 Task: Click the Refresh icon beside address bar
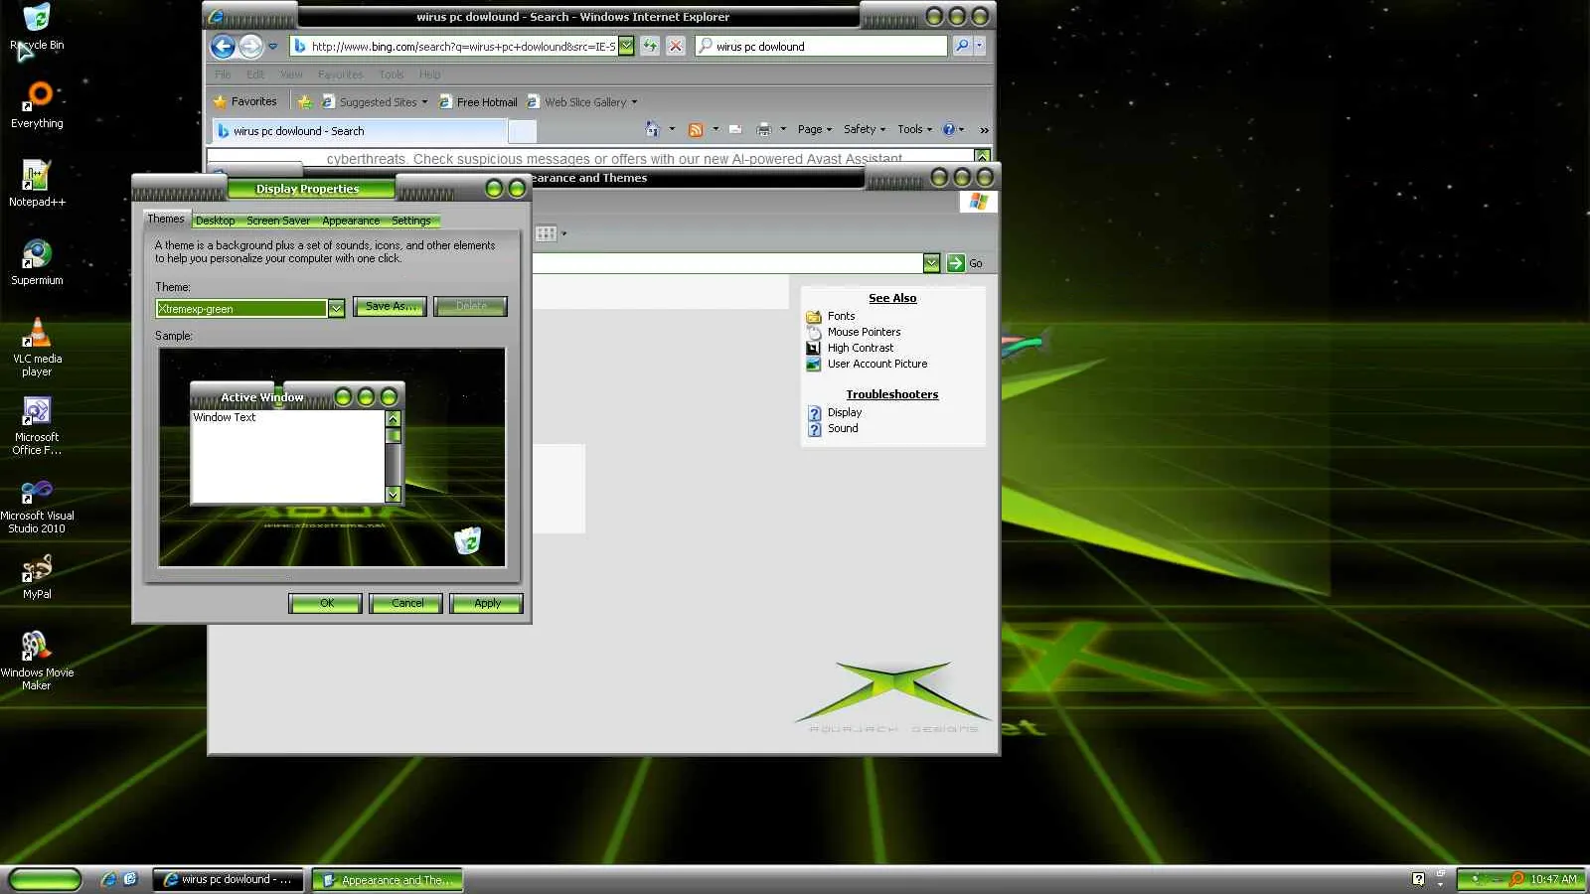click(x=650, y=46)
